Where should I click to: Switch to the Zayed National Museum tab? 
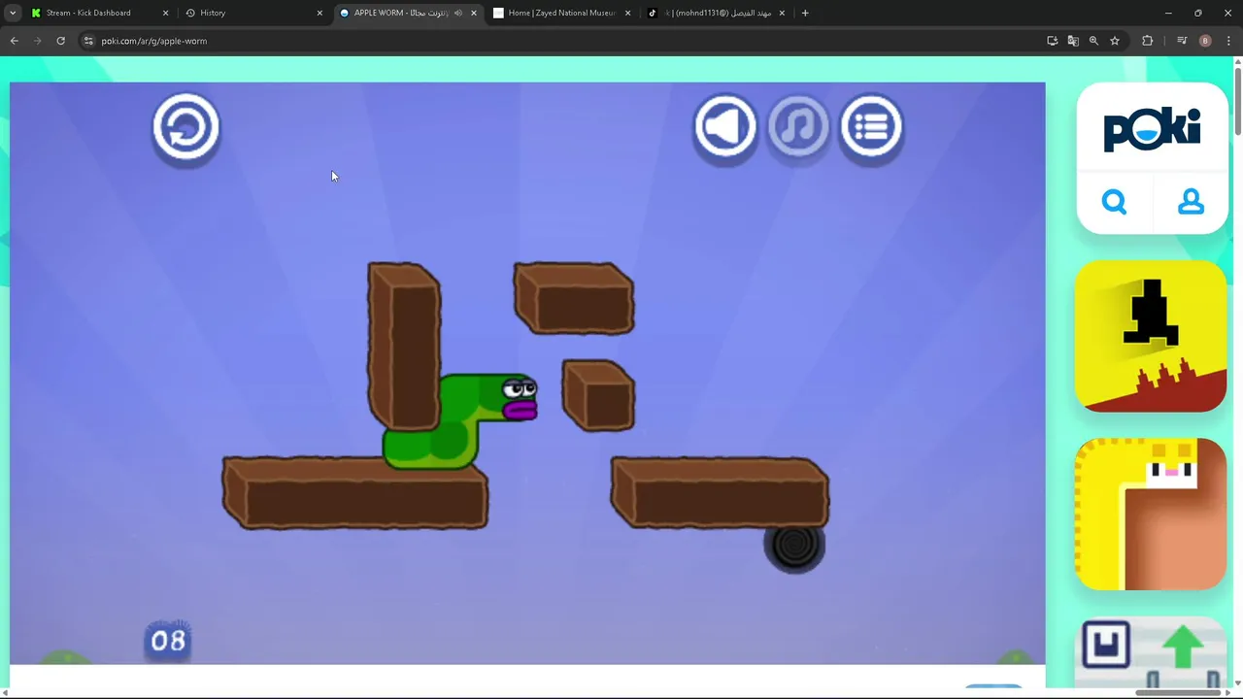click(561, 13)
